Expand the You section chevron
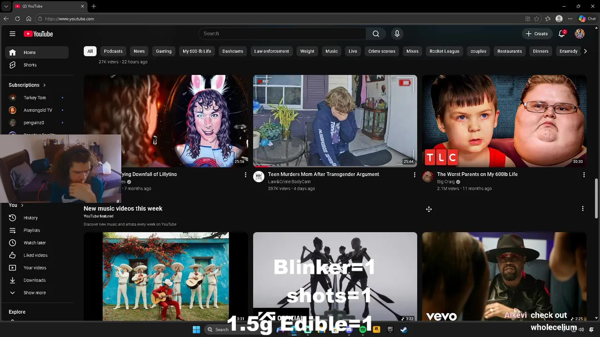 [22, 205]
